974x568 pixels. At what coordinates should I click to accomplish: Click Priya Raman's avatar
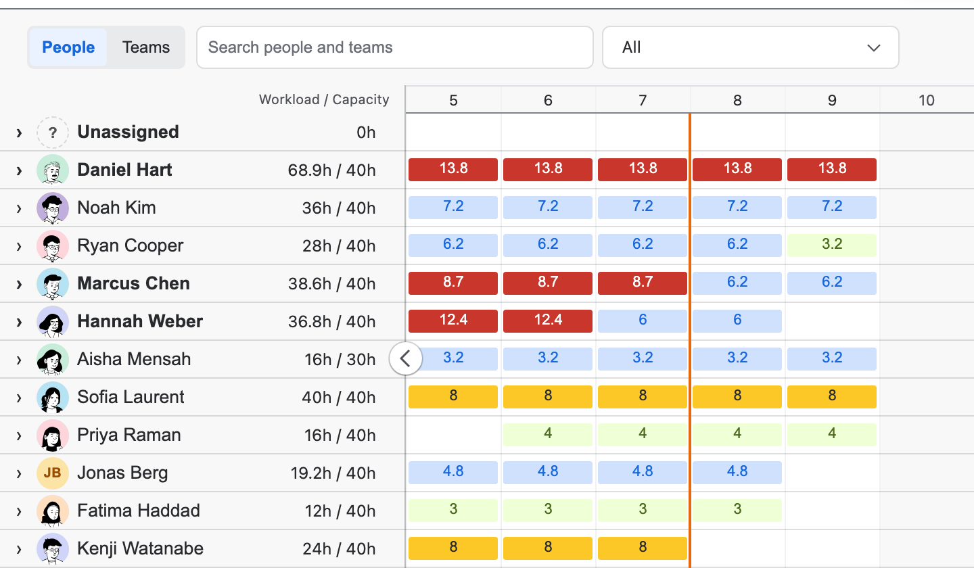pyautogui.click(x=53, y=435)
